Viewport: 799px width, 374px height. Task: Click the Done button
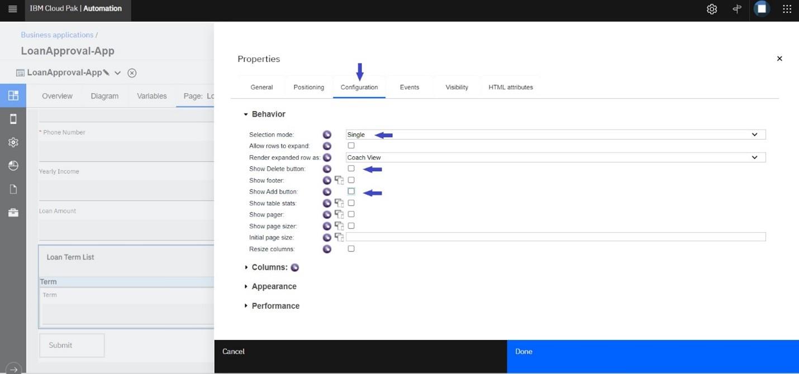(653, 357)
